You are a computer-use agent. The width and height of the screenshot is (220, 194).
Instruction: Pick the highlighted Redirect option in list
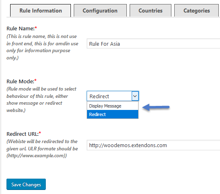tap(113, 114)
